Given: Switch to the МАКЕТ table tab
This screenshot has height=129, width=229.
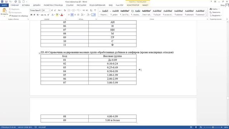Looking at the screenshot, I should tap(145, 5).
